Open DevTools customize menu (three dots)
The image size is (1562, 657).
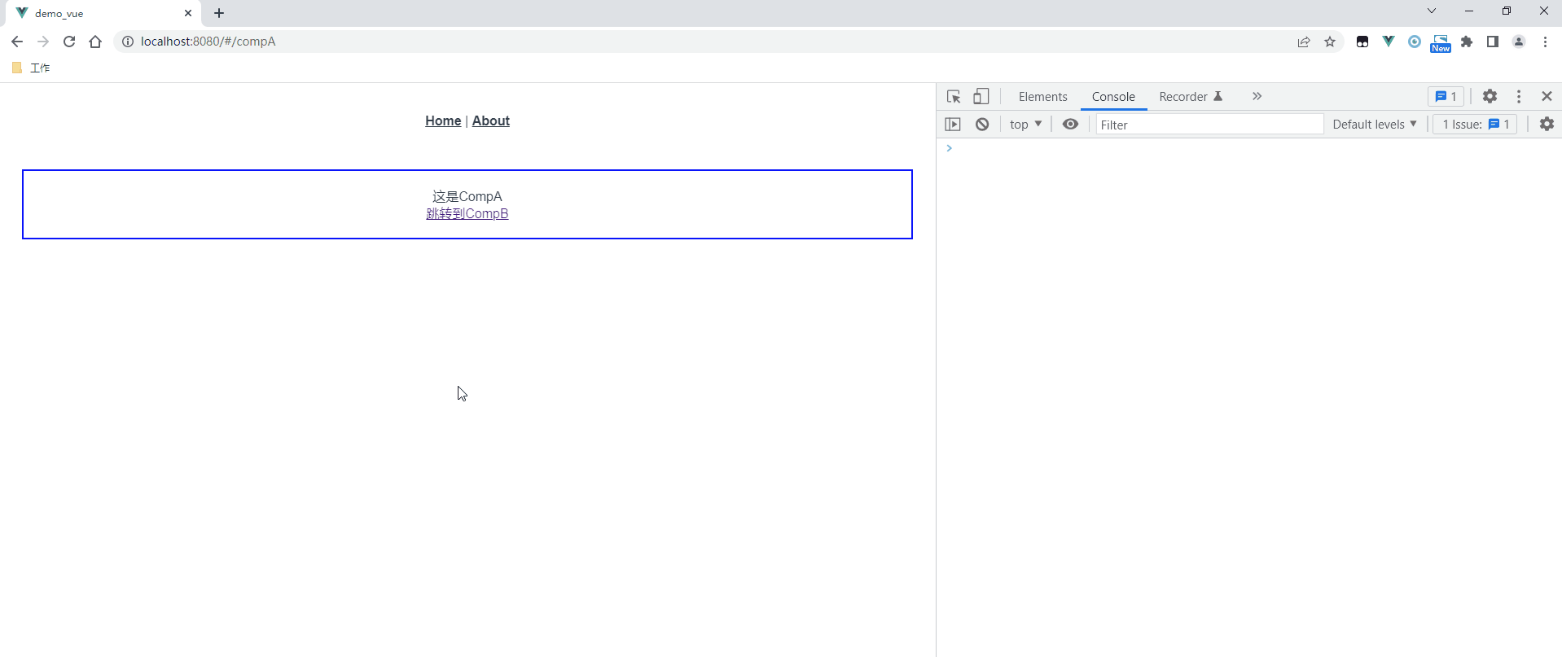tap(1519, 96)
